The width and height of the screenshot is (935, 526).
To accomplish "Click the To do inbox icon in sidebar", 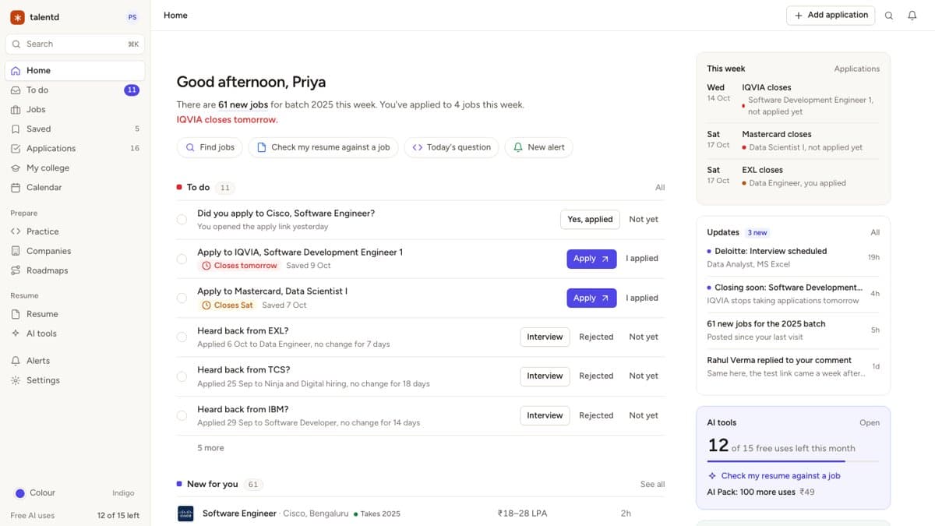I will [16, 90].
